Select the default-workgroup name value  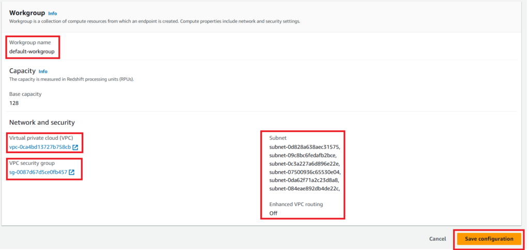(x=32, y=52)
